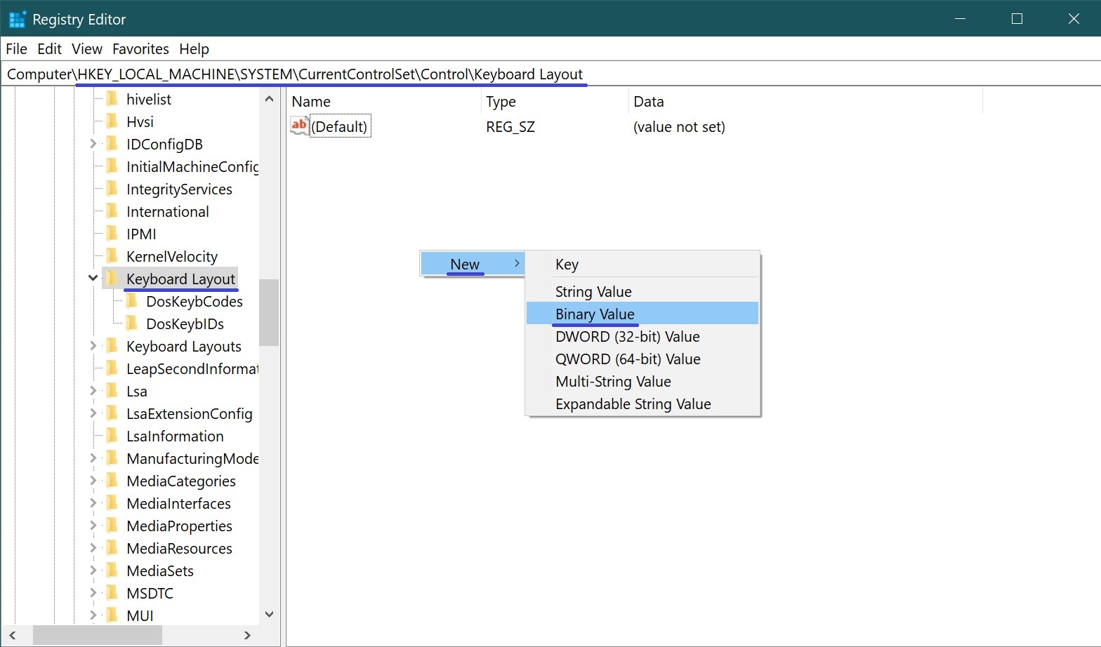Expand the IDConfigDB key

click(93, 144)
